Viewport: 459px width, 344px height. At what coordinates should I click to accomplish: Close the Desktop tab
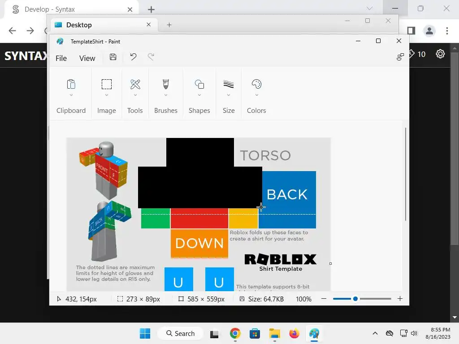click(x=149, y=25)
